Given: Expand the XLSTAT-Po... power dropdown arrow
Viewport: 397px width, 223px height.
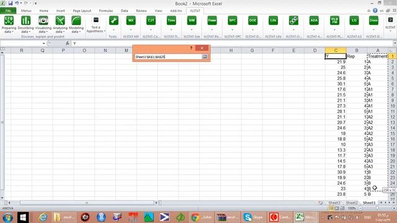Looking at the screenshot, I should [x=212, y=30].
